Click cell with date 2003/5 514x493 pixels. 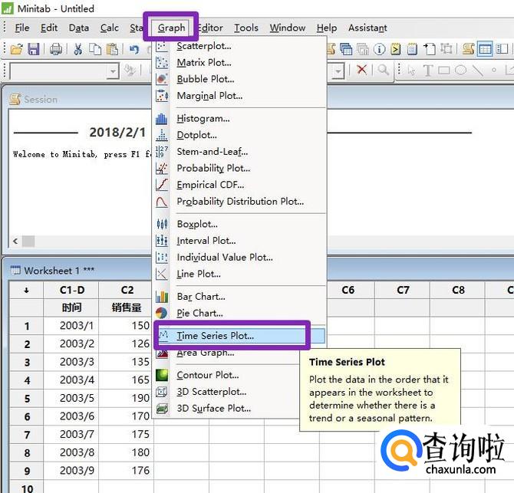pyautogui.click(x=72, y=399)
